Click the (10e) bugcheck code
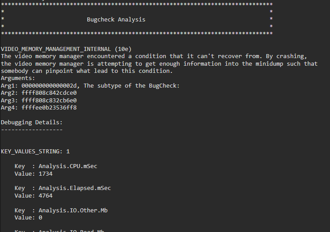 [123, 48]
